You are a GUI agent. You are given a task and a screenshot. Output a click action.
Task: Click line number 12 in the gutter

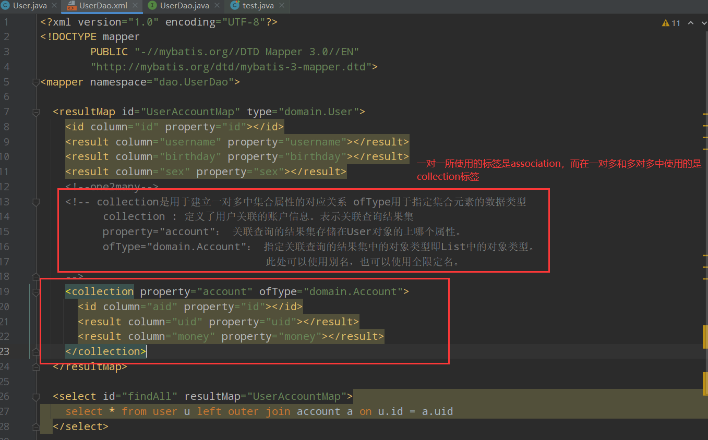(x=4, y=187)
